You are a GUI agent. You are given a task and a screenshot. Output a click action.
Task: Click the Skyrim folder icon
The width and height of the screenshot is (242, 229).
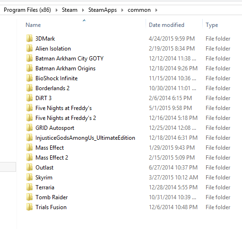pyautogui.click(x=29, y=177)
